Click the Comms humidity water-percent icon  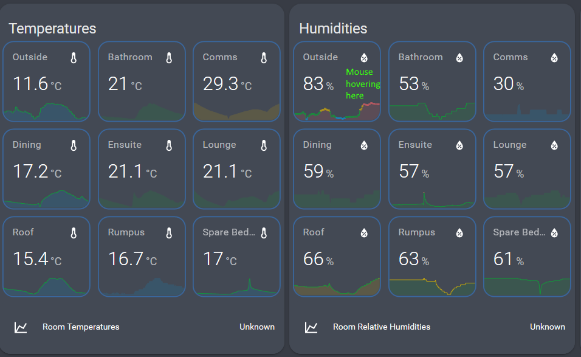[x=554, y=57]
